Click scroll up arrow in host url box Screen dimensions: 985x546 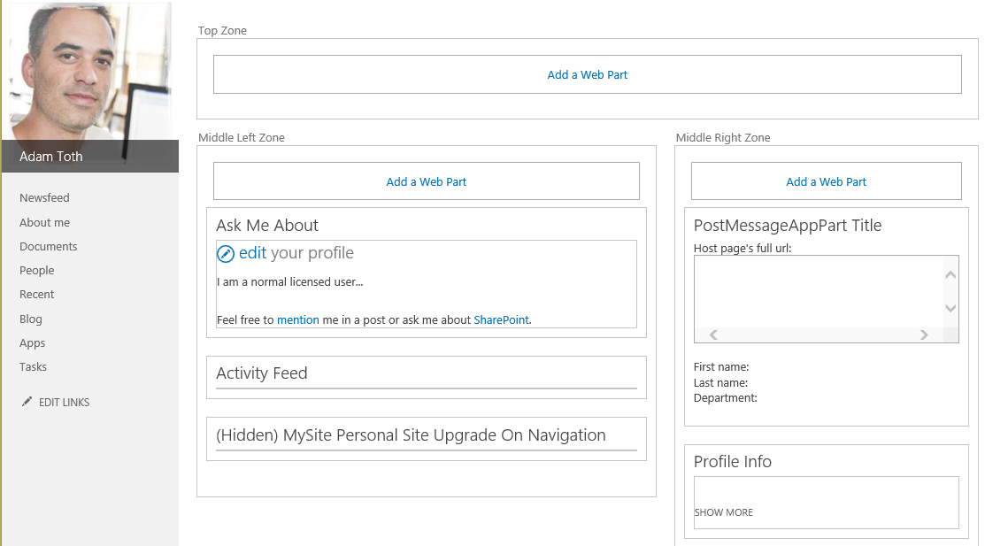950,274
